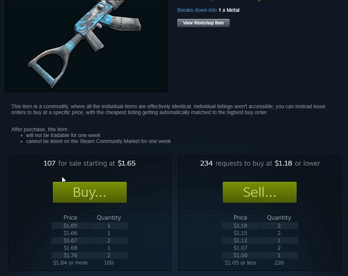This screenshot has width=348, height=276.
Task: Select the $1.18 buy order row
Action: pyautogui.click(x=260, y=226)
